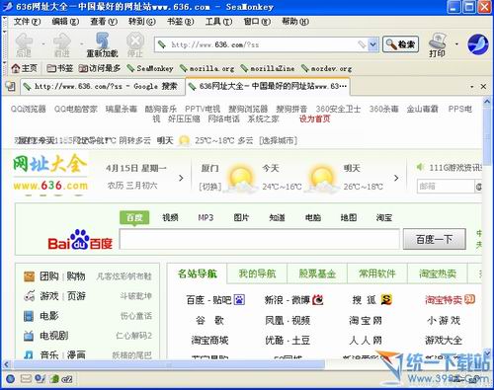
Task: Click the SeaMonkey throbber logo icon
Action: tap(478, 44)
